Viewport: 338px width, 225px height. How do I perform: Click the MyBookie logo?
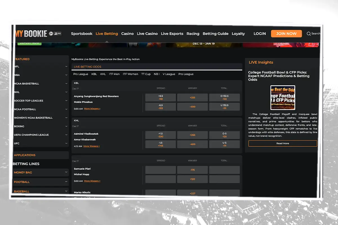pos(31,33)
